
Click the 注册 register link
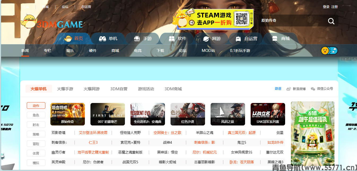(x=335, y=7)
